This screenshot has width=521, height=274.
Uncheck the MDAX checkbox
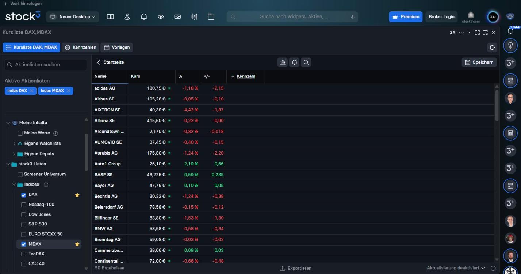24,244
